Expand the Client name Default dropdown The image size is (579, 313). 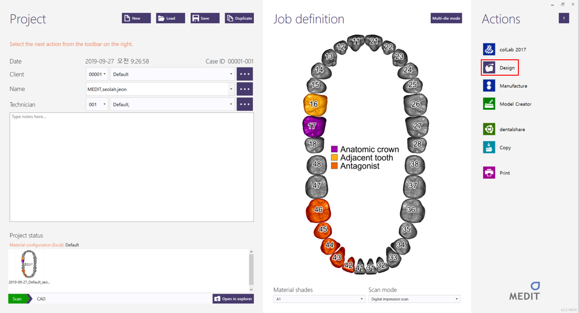[x=173, y=74]
